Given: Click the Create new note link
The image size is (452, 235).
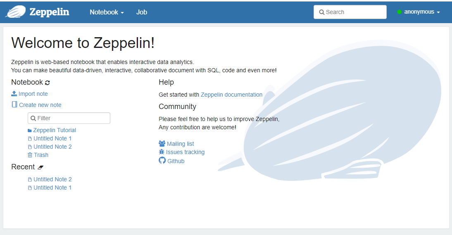Looking at the screenshot, I should click(x=40, y=105).
